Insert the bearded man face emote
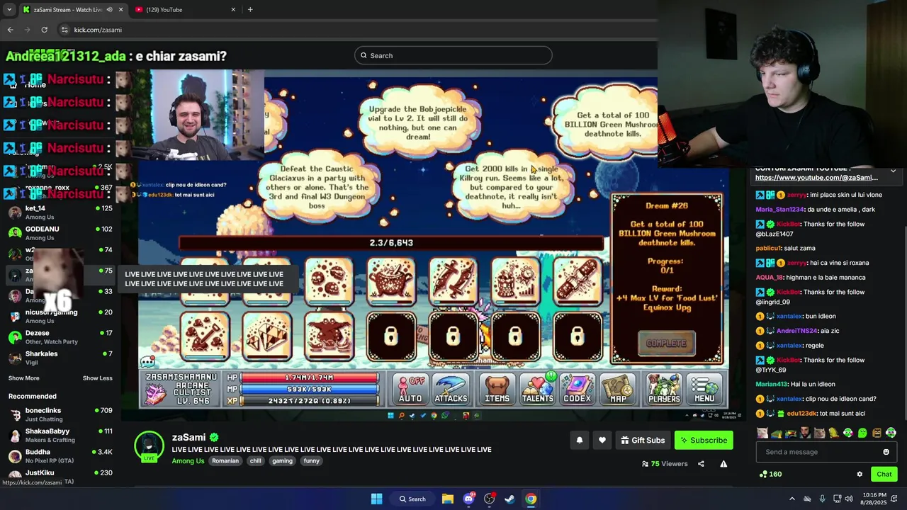 [x=805, y=433]
